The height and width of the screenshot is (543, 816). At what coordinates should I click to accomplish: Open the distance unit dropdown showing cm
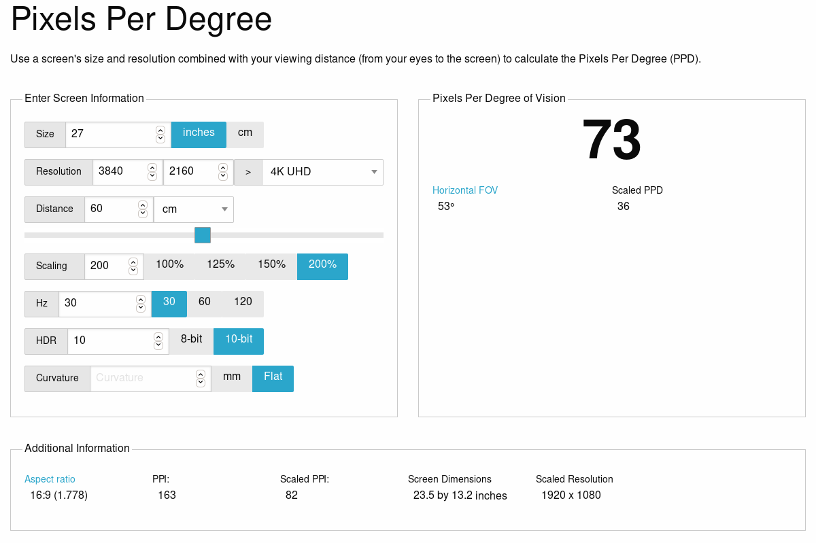(193, 209)
